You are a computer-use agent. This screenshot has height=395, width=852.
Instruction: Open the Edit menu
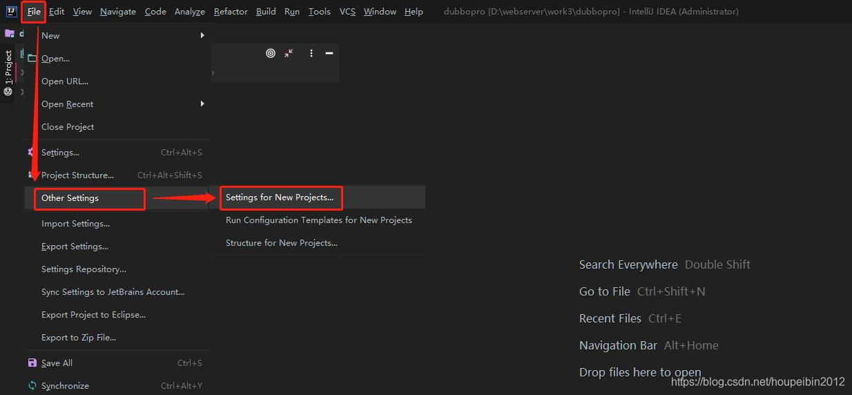point(57,12)
